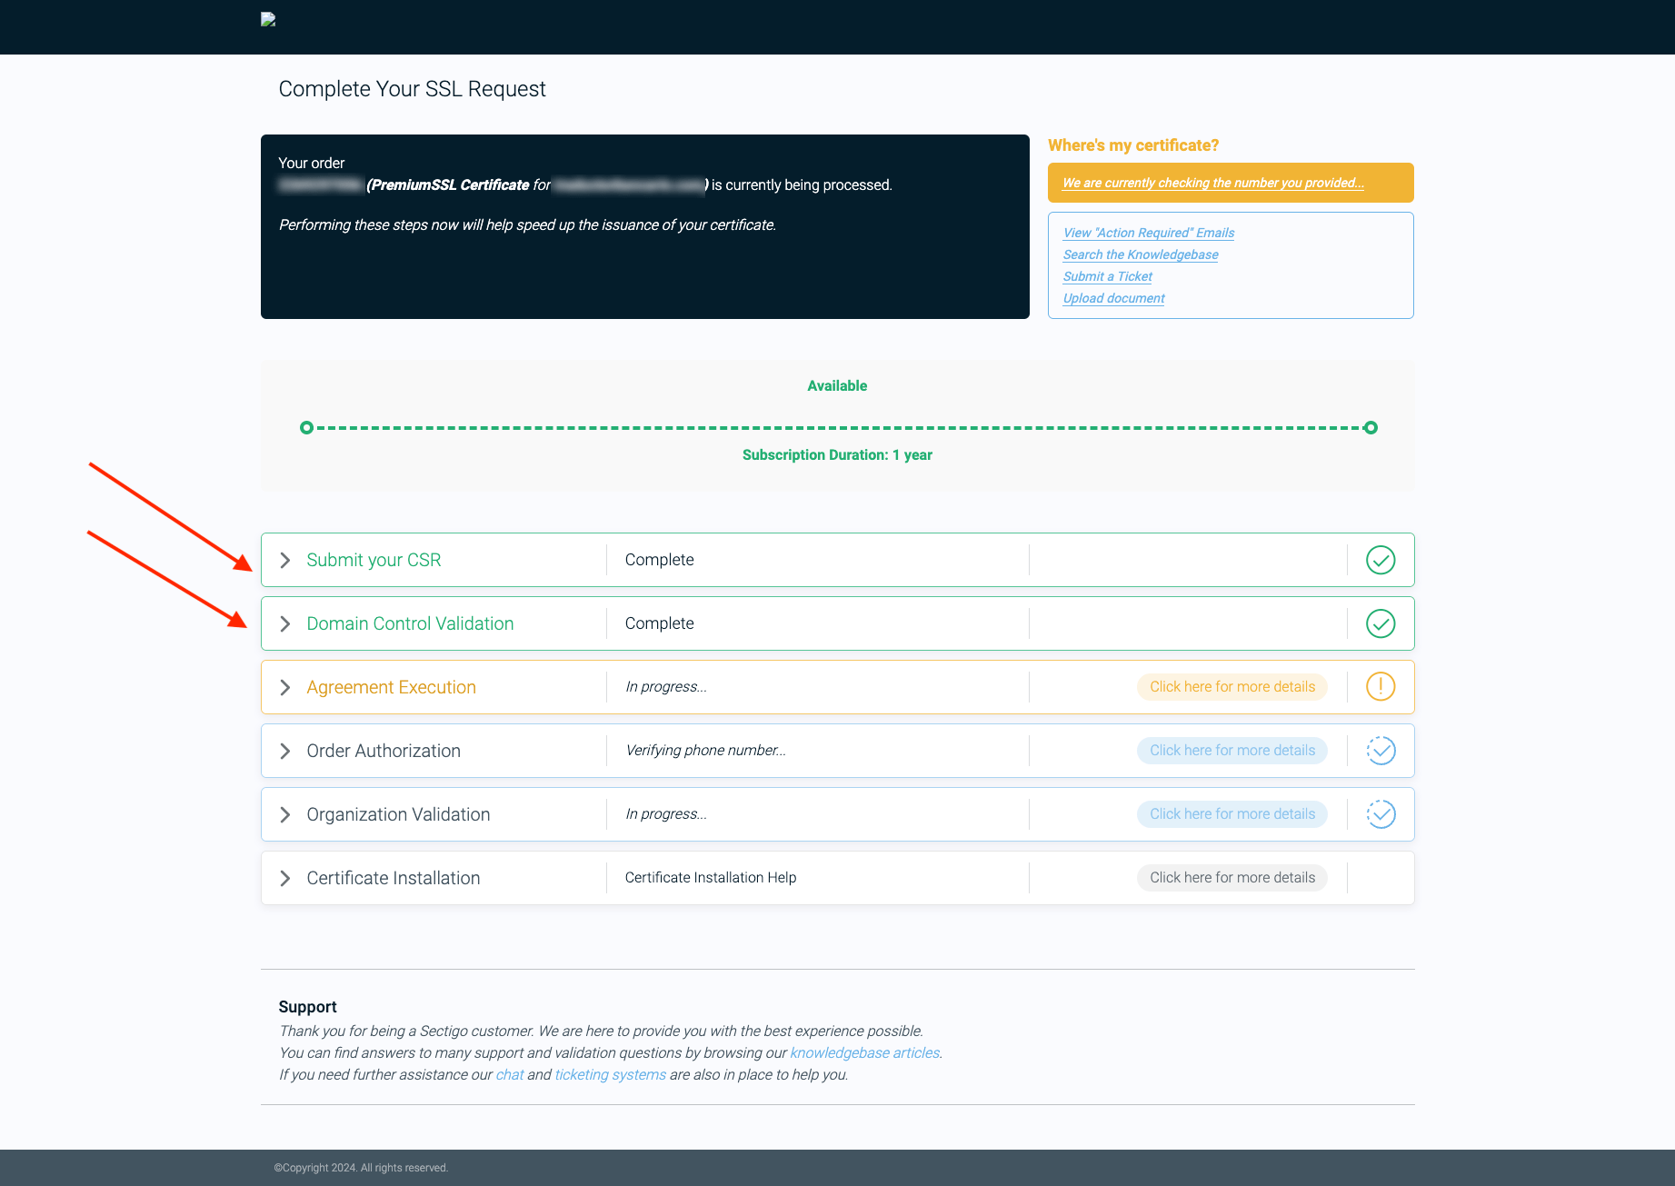Screen dimensions: 1675x1186
Task: Click orange warning icon for Agreement Execution
Action: [1381, 686]
